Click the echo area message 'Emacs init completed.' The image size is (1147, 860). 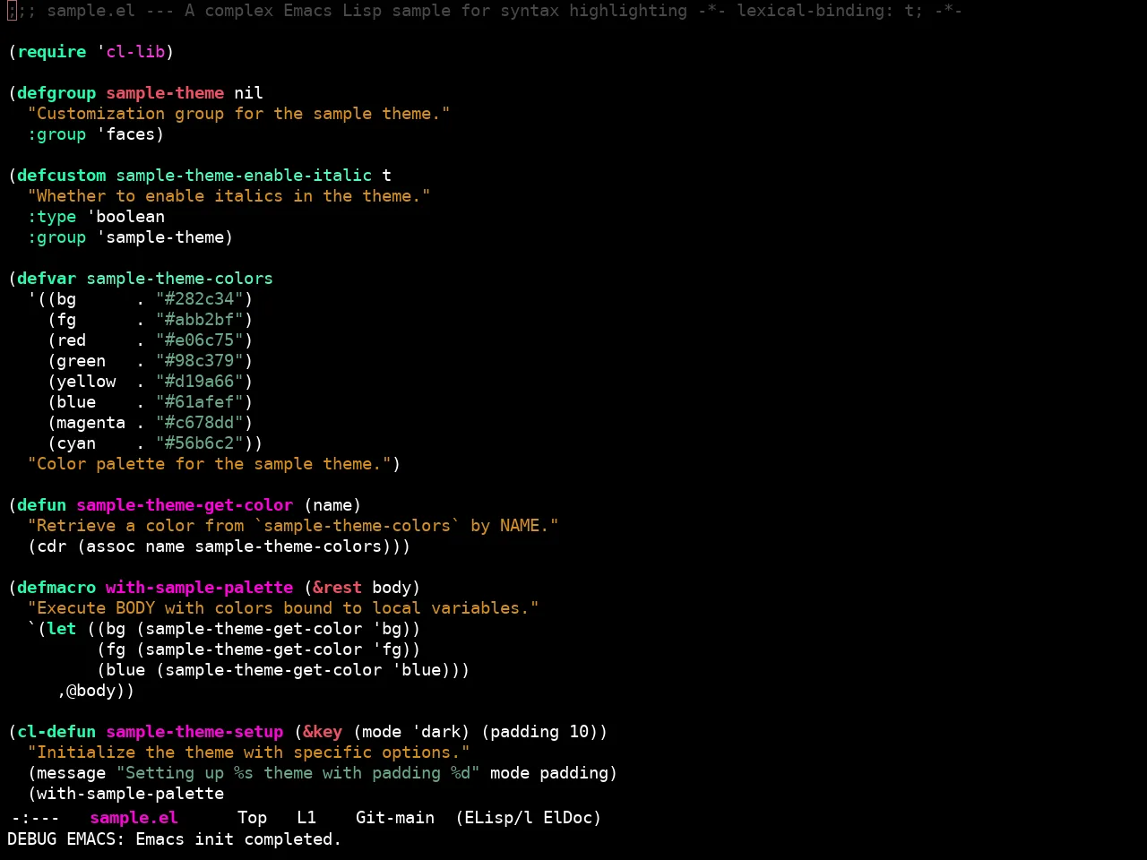click(x=238, y=839)
